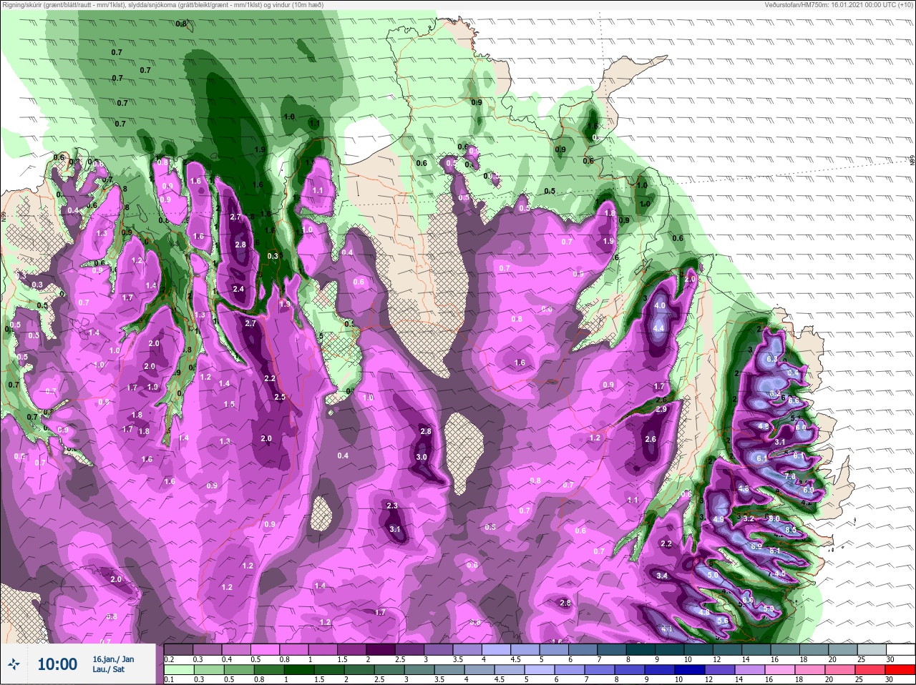Viewport: 916px width, 685px height.
Task: Select the red lower legend swatch at 30
Action: pos(902,669)
